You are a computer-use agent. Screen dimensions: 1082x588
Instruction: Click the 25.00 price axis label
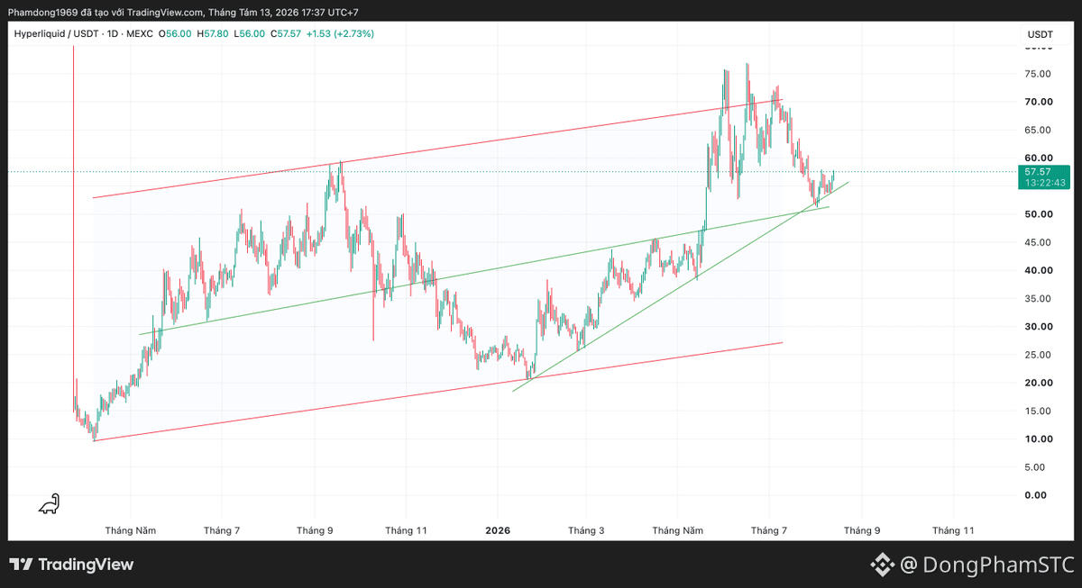coord(1040,355)
